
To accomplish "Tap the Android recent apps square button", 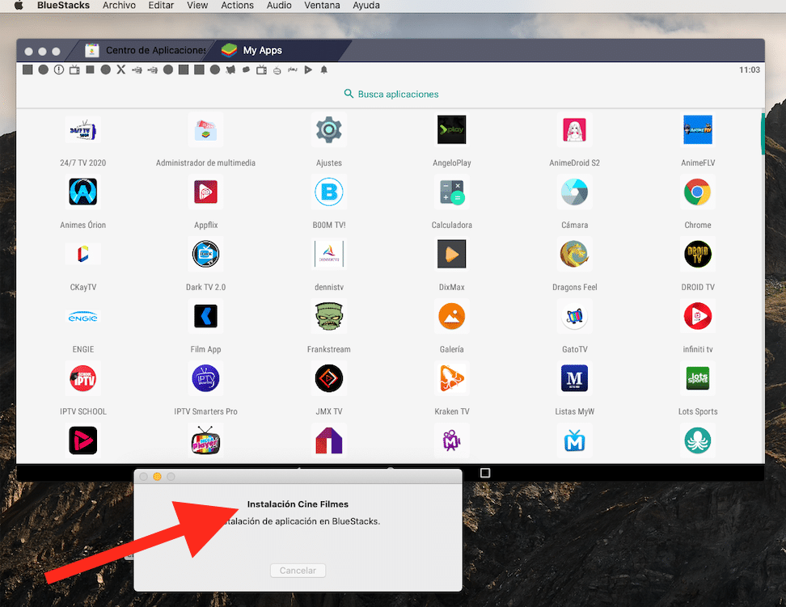I will (485, 473).
